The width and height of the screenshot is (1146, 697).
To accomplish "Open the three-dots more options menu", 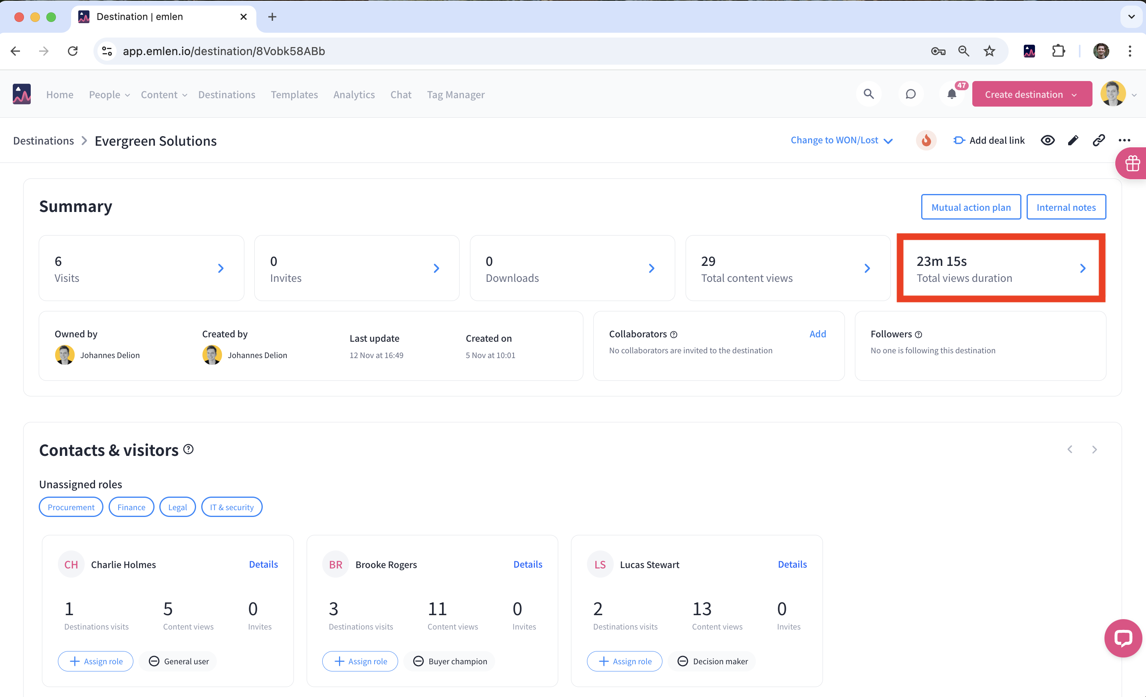I will coord(1124,141).
